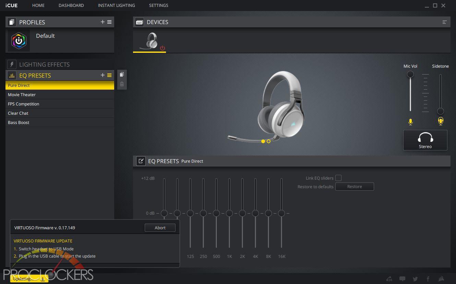Adjust the Mic Vol slider knob
The width and height of the screenshot is (456, 284).
click(x=410, y=74)
